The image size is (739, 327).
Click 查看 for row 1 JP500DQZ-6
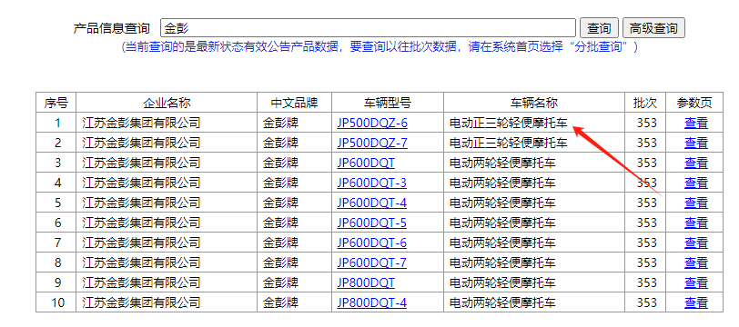tap(696, 124)
